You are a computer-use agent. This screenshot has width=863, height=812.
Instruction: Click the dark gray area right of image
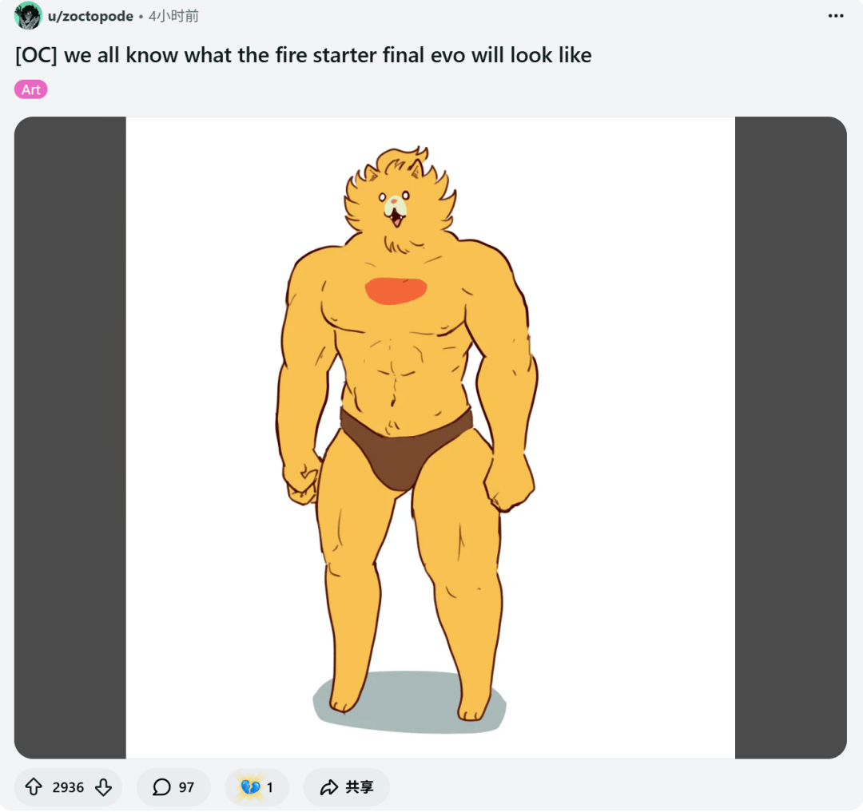[790, 438]
